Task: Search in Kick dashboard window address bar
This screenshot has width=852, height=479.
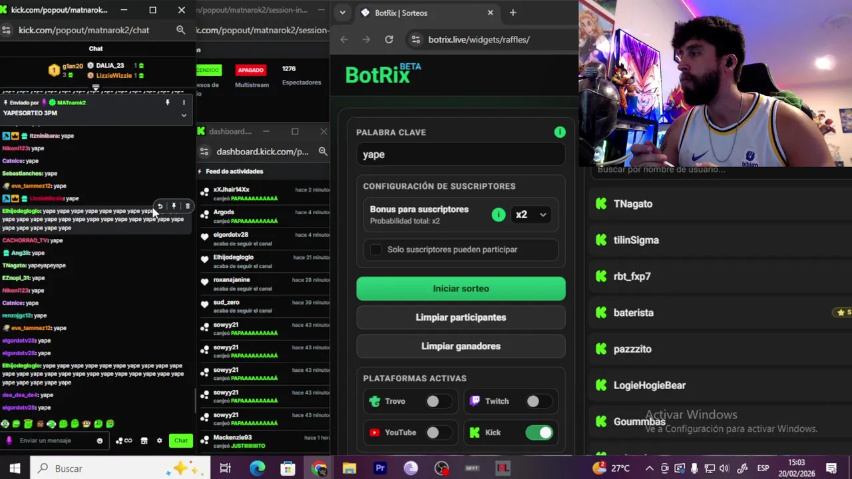Action: (x=323, y=152)
